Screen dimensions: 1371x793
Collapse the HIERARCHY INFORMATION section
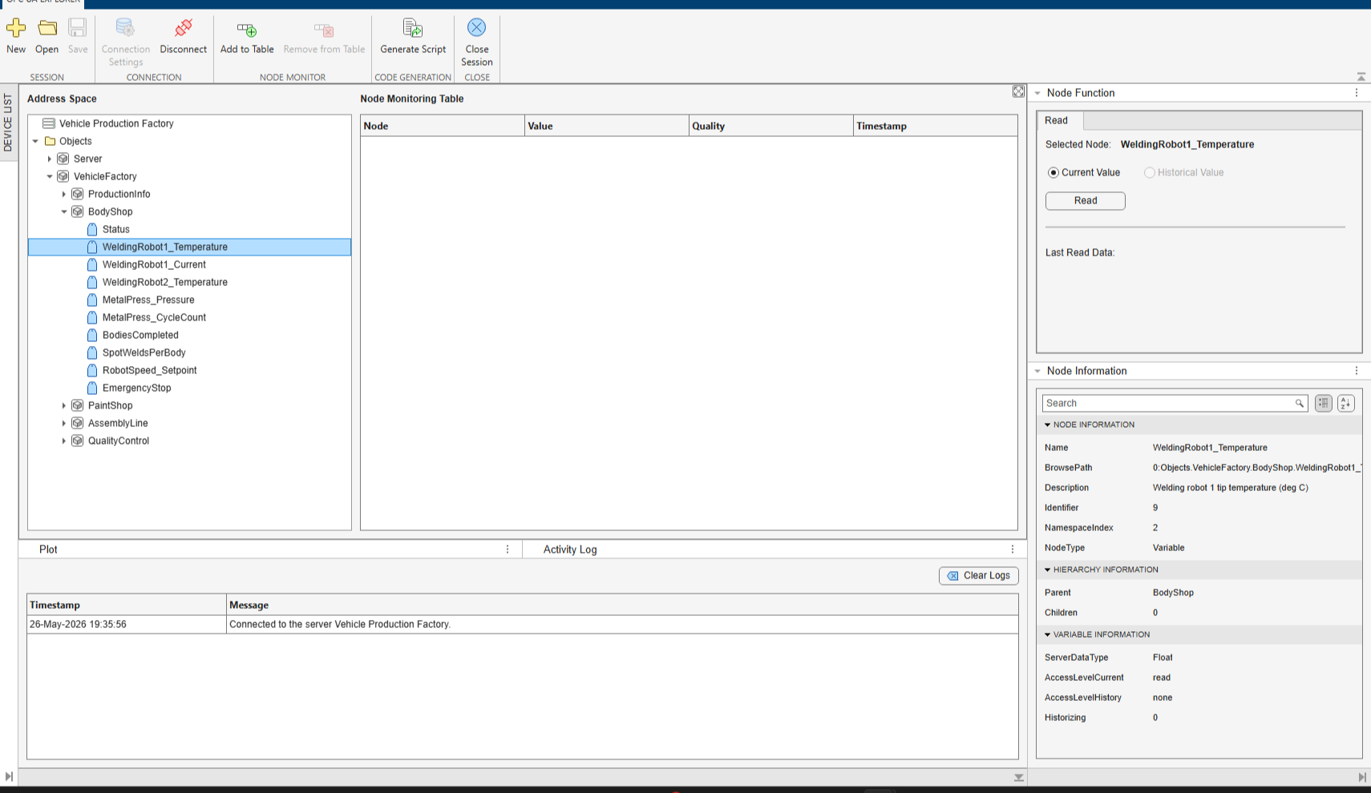click(1047, 570)
